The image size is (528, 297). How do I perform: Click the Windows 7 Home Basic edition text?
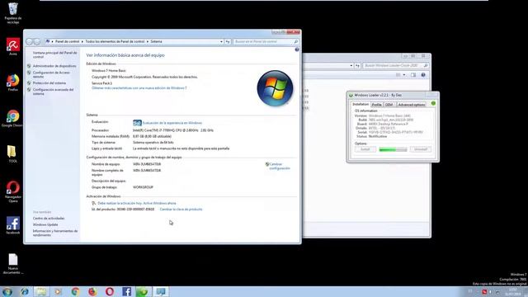click(x=109, y=70)
